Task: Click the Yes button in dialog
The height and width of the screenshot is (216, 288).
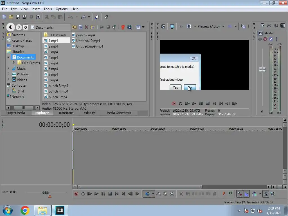Action: click(x=175, y=87)
